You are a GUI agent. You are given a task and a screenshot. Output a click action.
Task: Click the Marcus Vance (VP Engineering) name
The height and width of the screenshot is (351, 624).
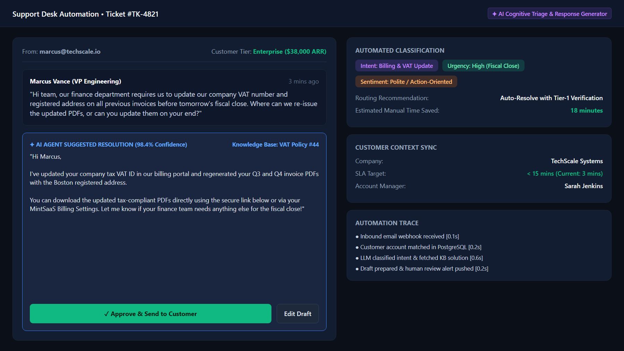[x=76, y=81]
